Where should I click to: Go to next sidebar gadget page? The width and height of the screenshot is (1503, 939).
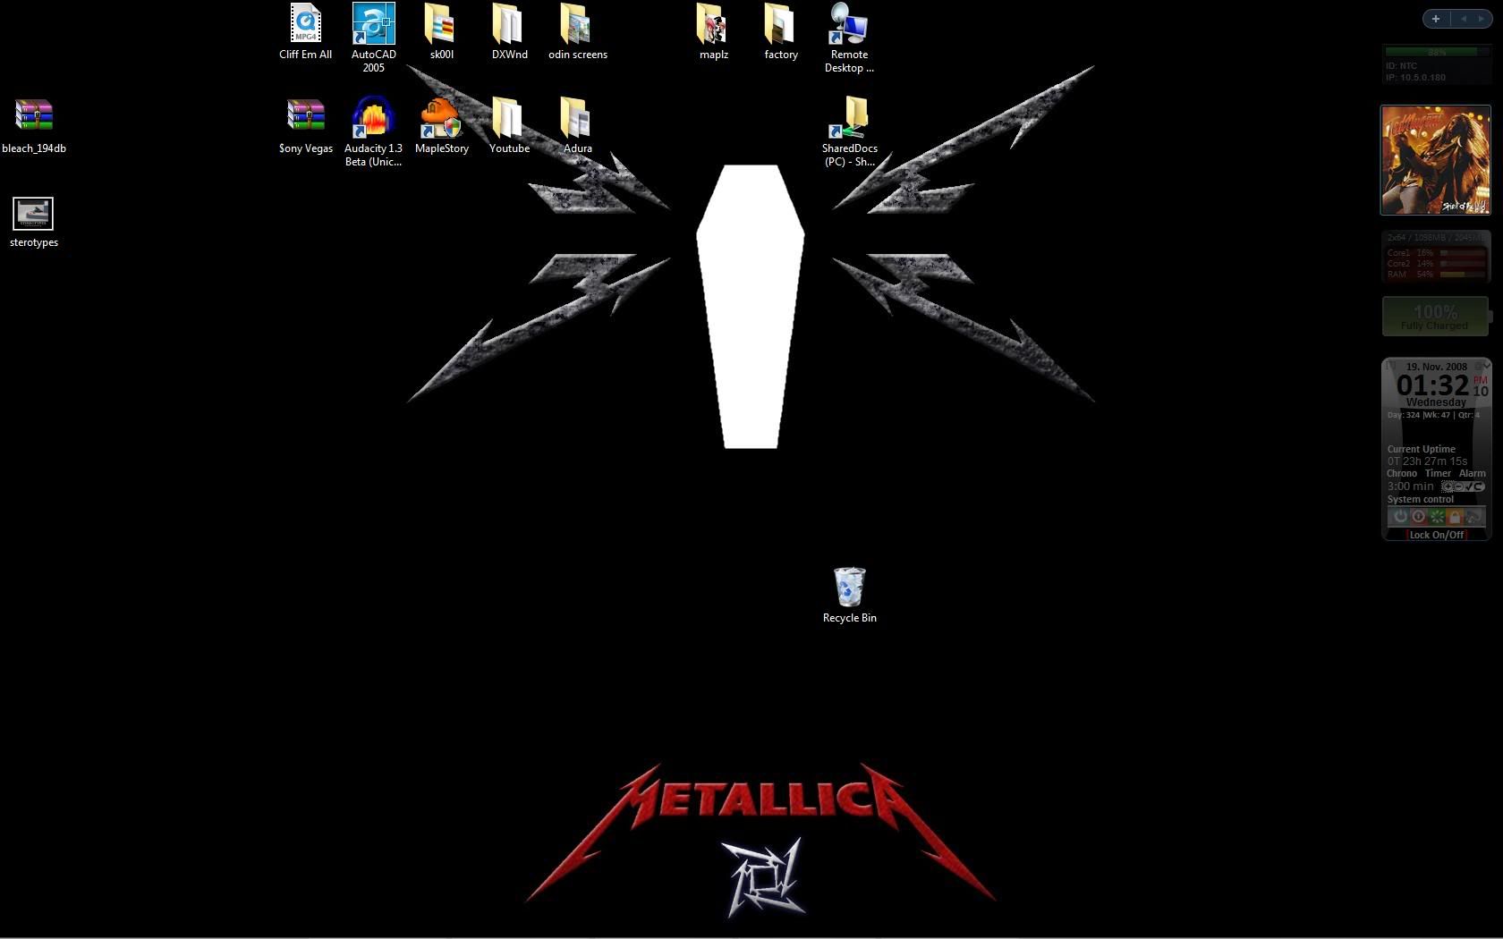(x=1482, y=19)
